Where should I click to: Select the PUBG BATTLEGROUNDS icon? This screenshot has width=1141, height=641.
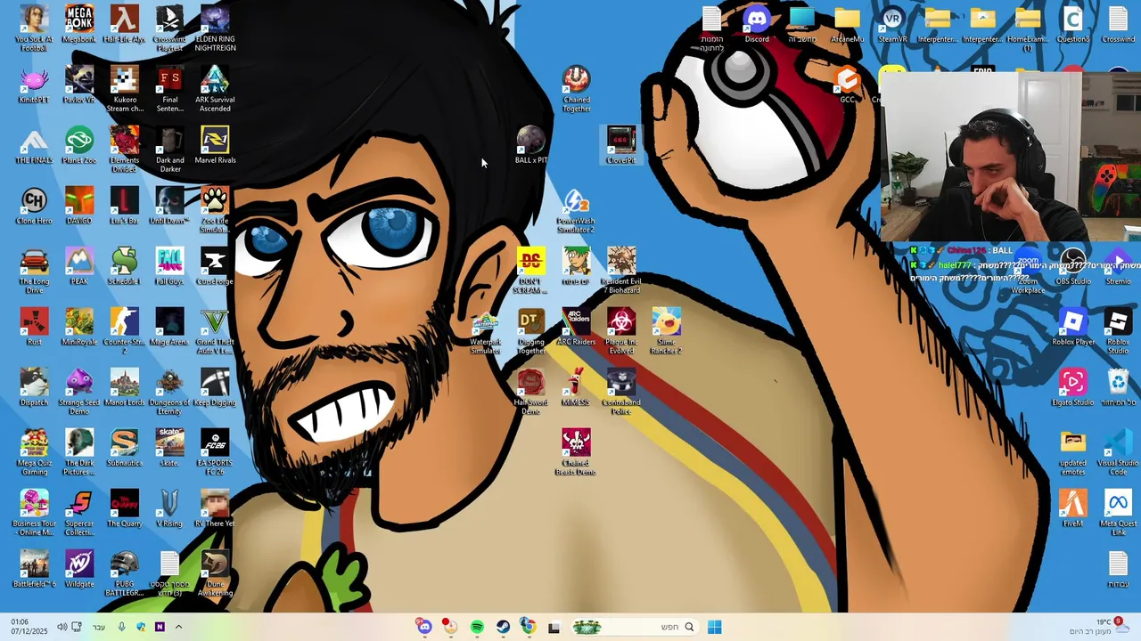point(124,573)
